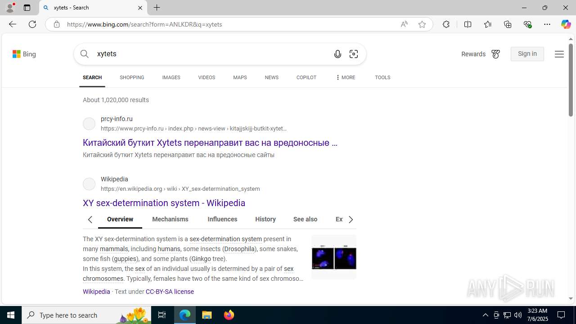The image size is (576, 324).
Task: Switch to IMAGES results
Action: [x=171, y=77]
